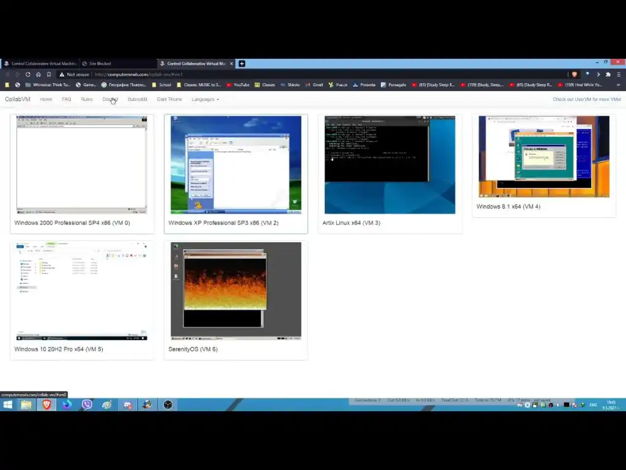This screenshot has height=470, width=626.
Task: Open Viber from the taskbar
Action: [x=87, y=405]
